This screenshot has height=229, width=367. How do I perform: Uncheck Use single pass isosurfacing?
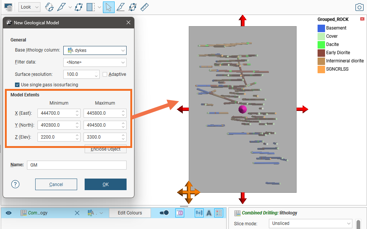click(17, 85)
